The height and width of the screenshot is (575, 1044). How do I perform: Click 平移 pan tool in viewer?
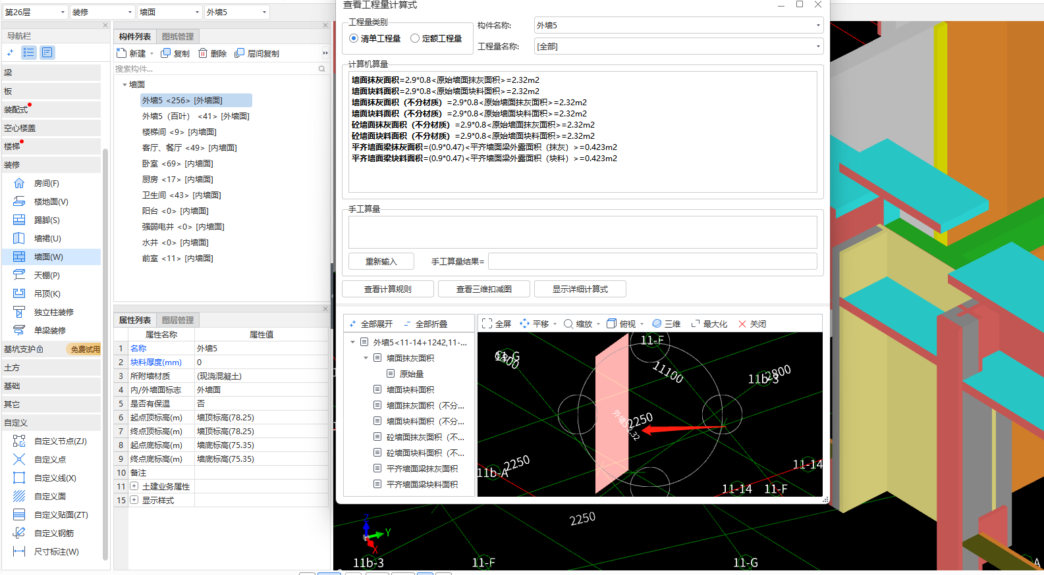(x=524, y=324)
